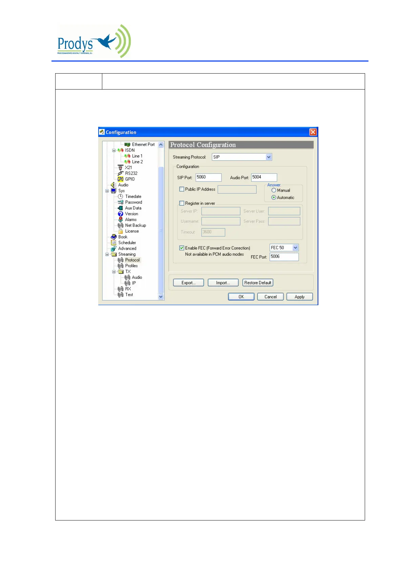Confirm with the OK button
Image resolution: width=403 pixels, height=571 pixels.
(x=241, y=297)
